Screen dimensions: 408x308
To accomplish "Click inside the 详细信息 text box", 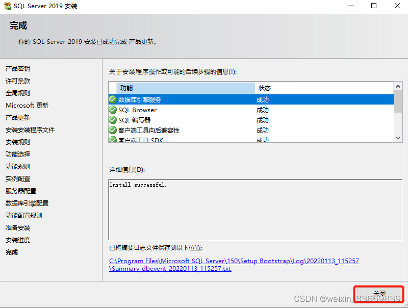I will pos(256,210).
